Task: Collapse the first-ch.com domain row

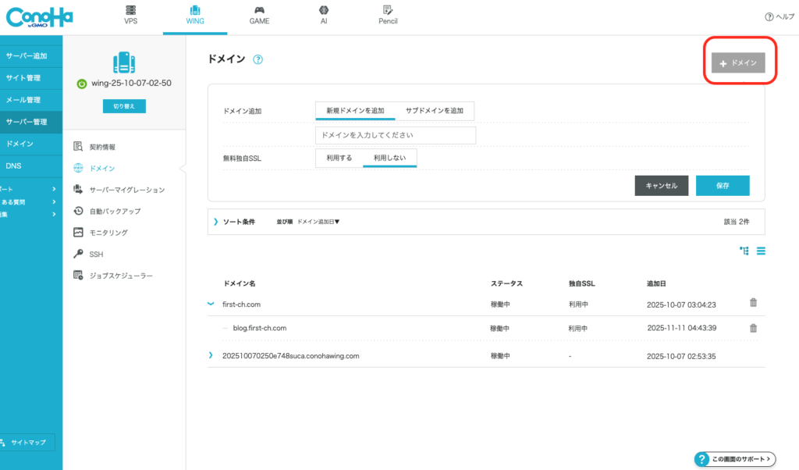Action: tap(209, 304)
